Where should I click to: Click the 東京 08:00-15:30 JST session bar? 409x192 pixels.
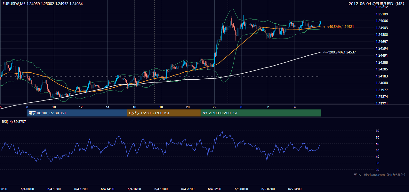(x=77, y=113)
